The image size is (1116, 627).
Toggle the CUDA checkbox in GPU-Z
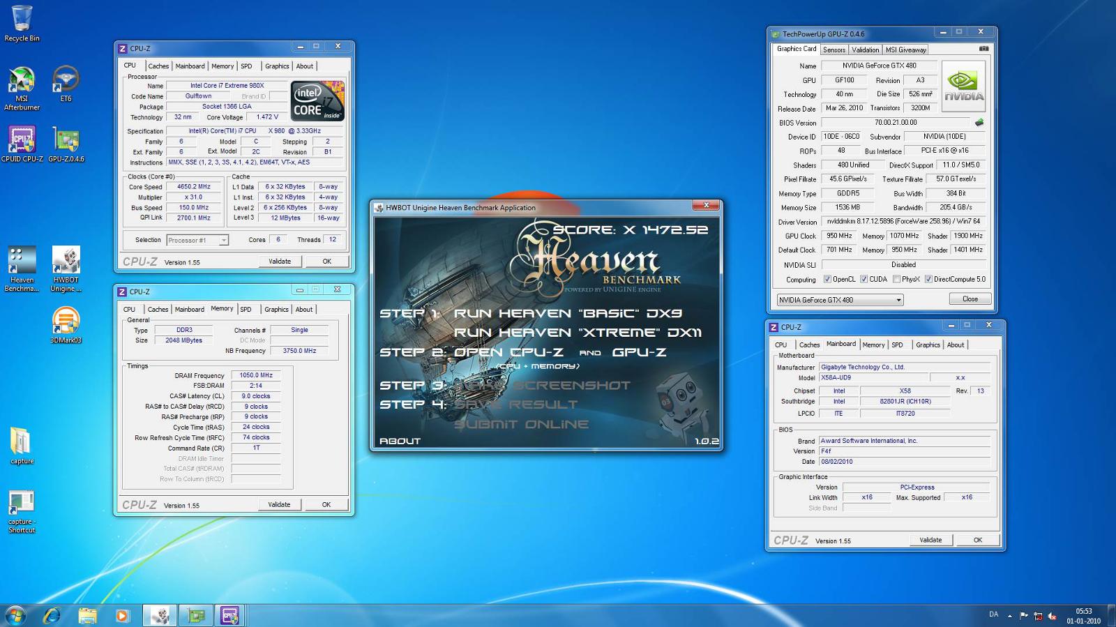coord(864,279)
